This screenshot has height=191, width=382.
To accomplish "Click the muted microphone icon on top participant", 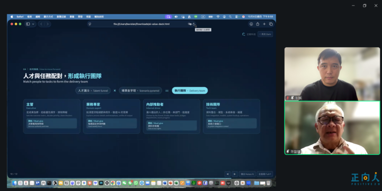I will coord(287,97).
